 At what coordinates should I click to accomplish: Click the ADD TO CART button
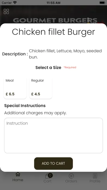(53, 163)
